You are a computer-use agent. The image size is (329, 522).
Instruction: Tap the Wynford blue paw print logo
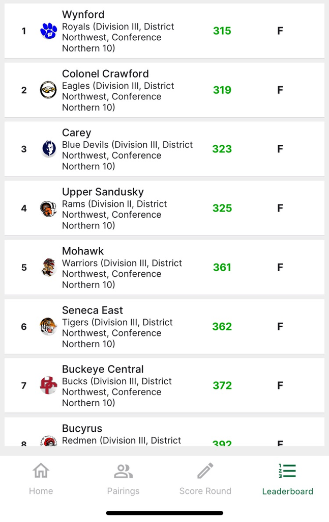click(48, 31)
